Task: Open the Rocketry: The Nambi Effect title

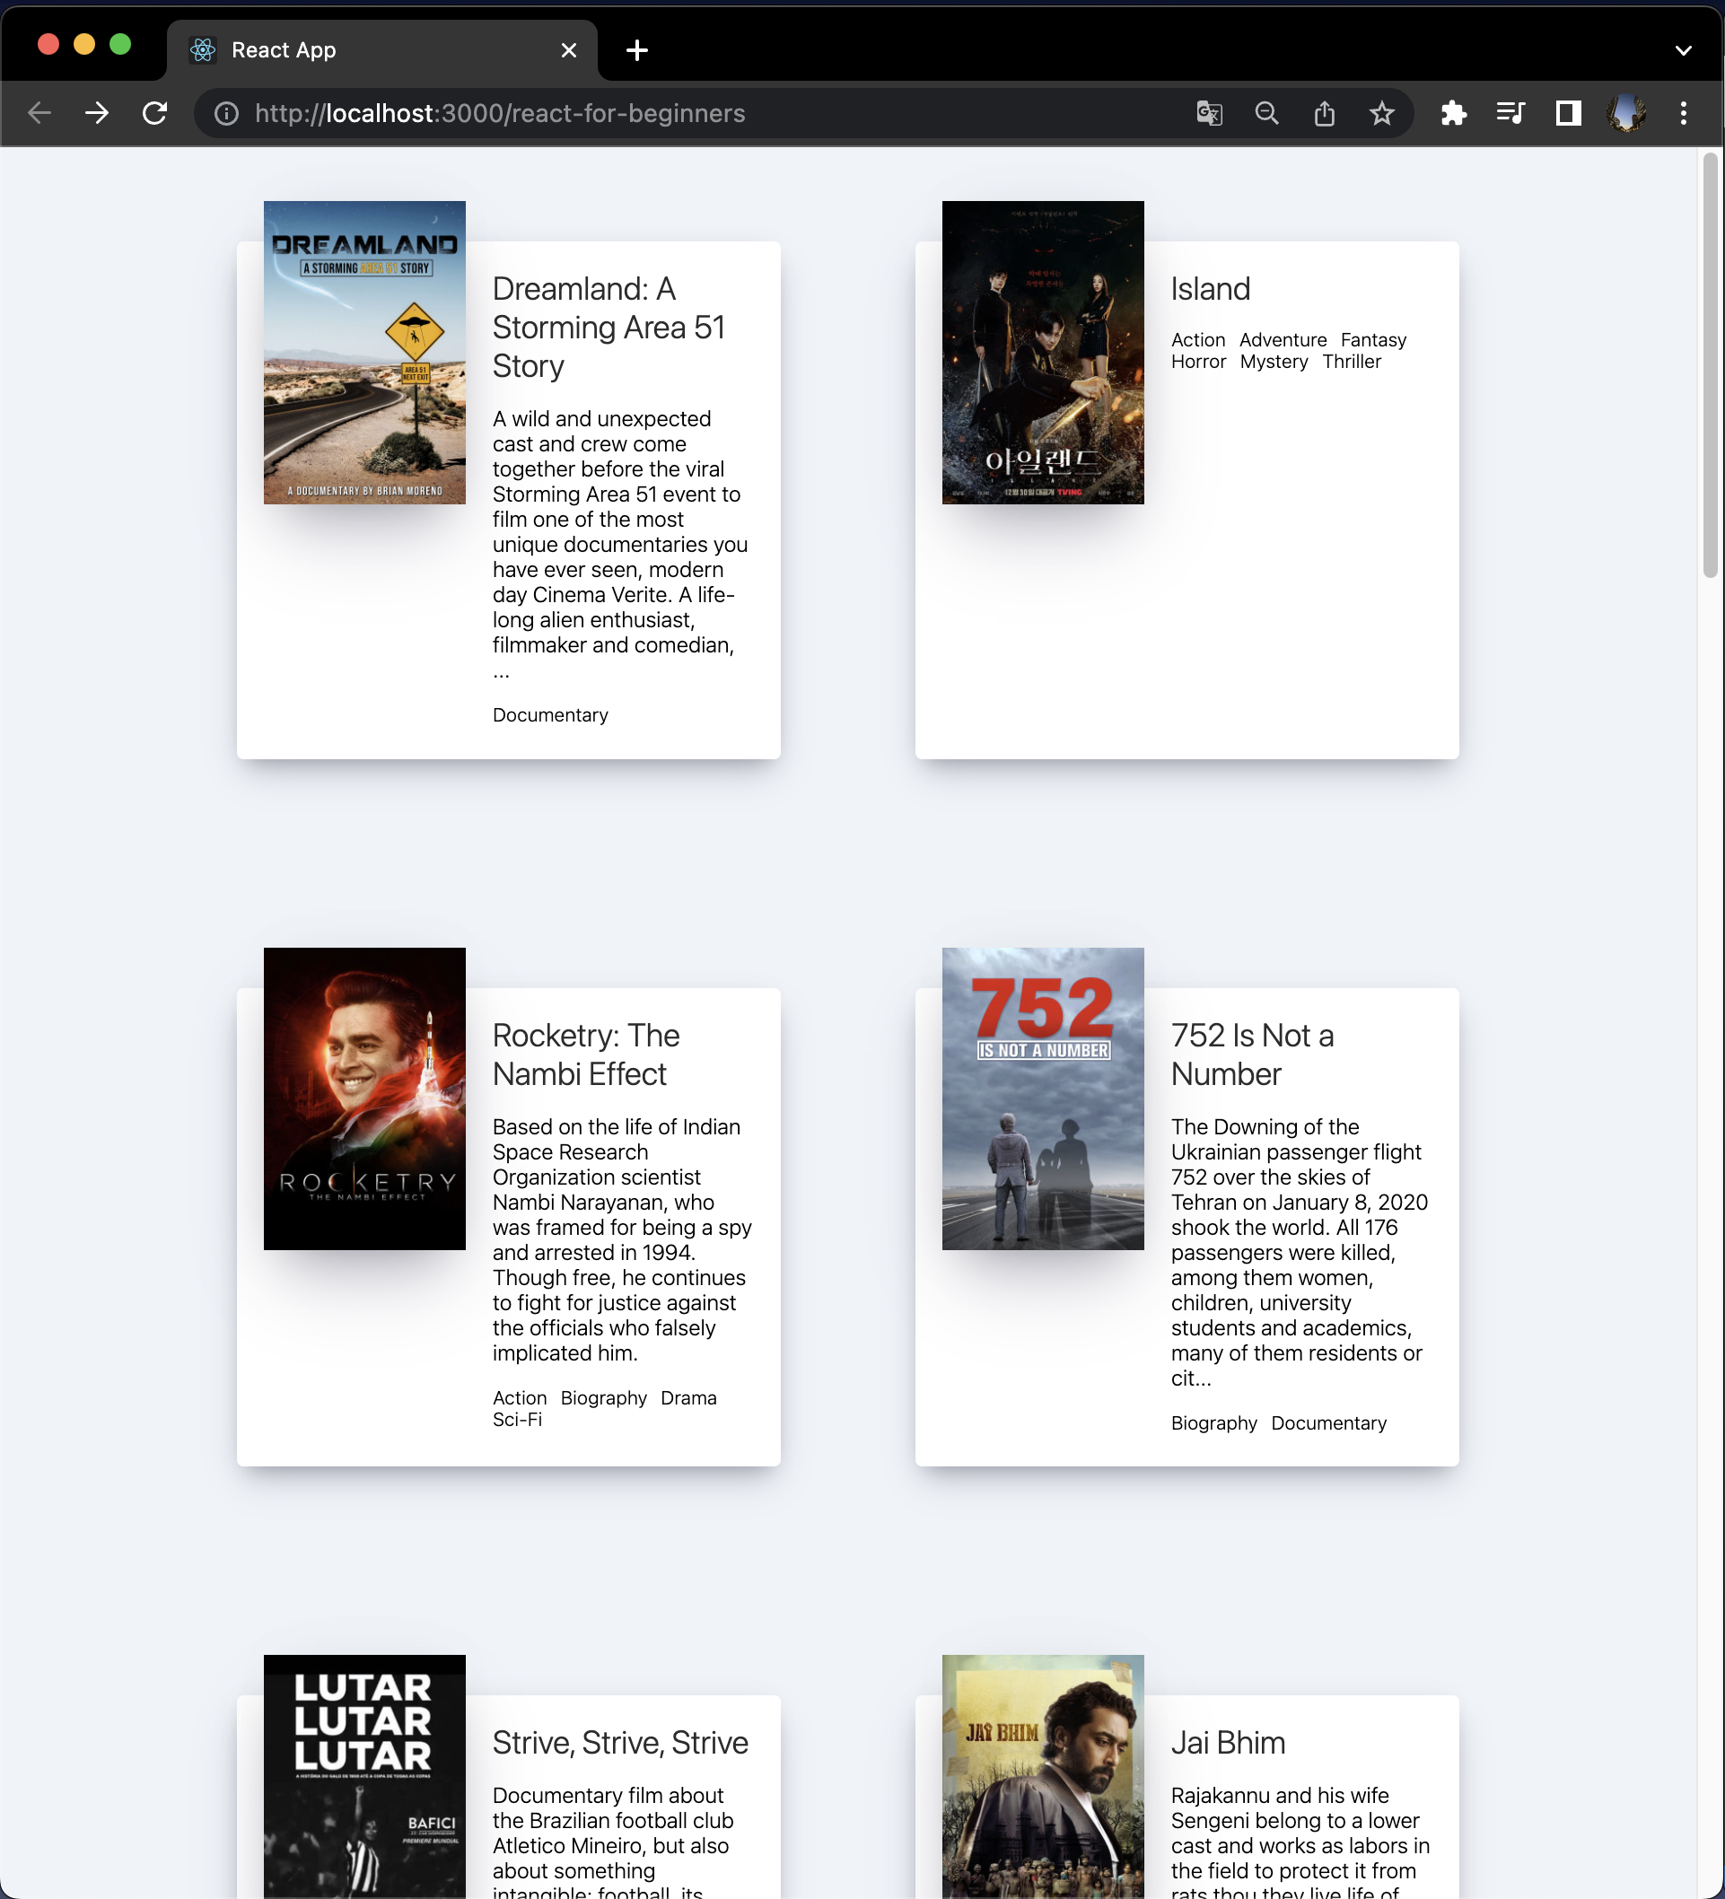Action: pos(585,1055)
